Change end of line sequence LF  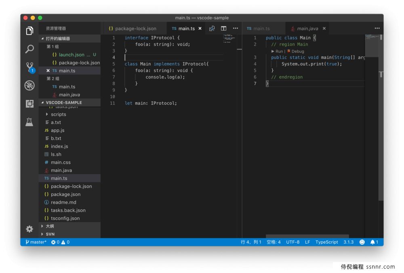click(x=307, y=242)
